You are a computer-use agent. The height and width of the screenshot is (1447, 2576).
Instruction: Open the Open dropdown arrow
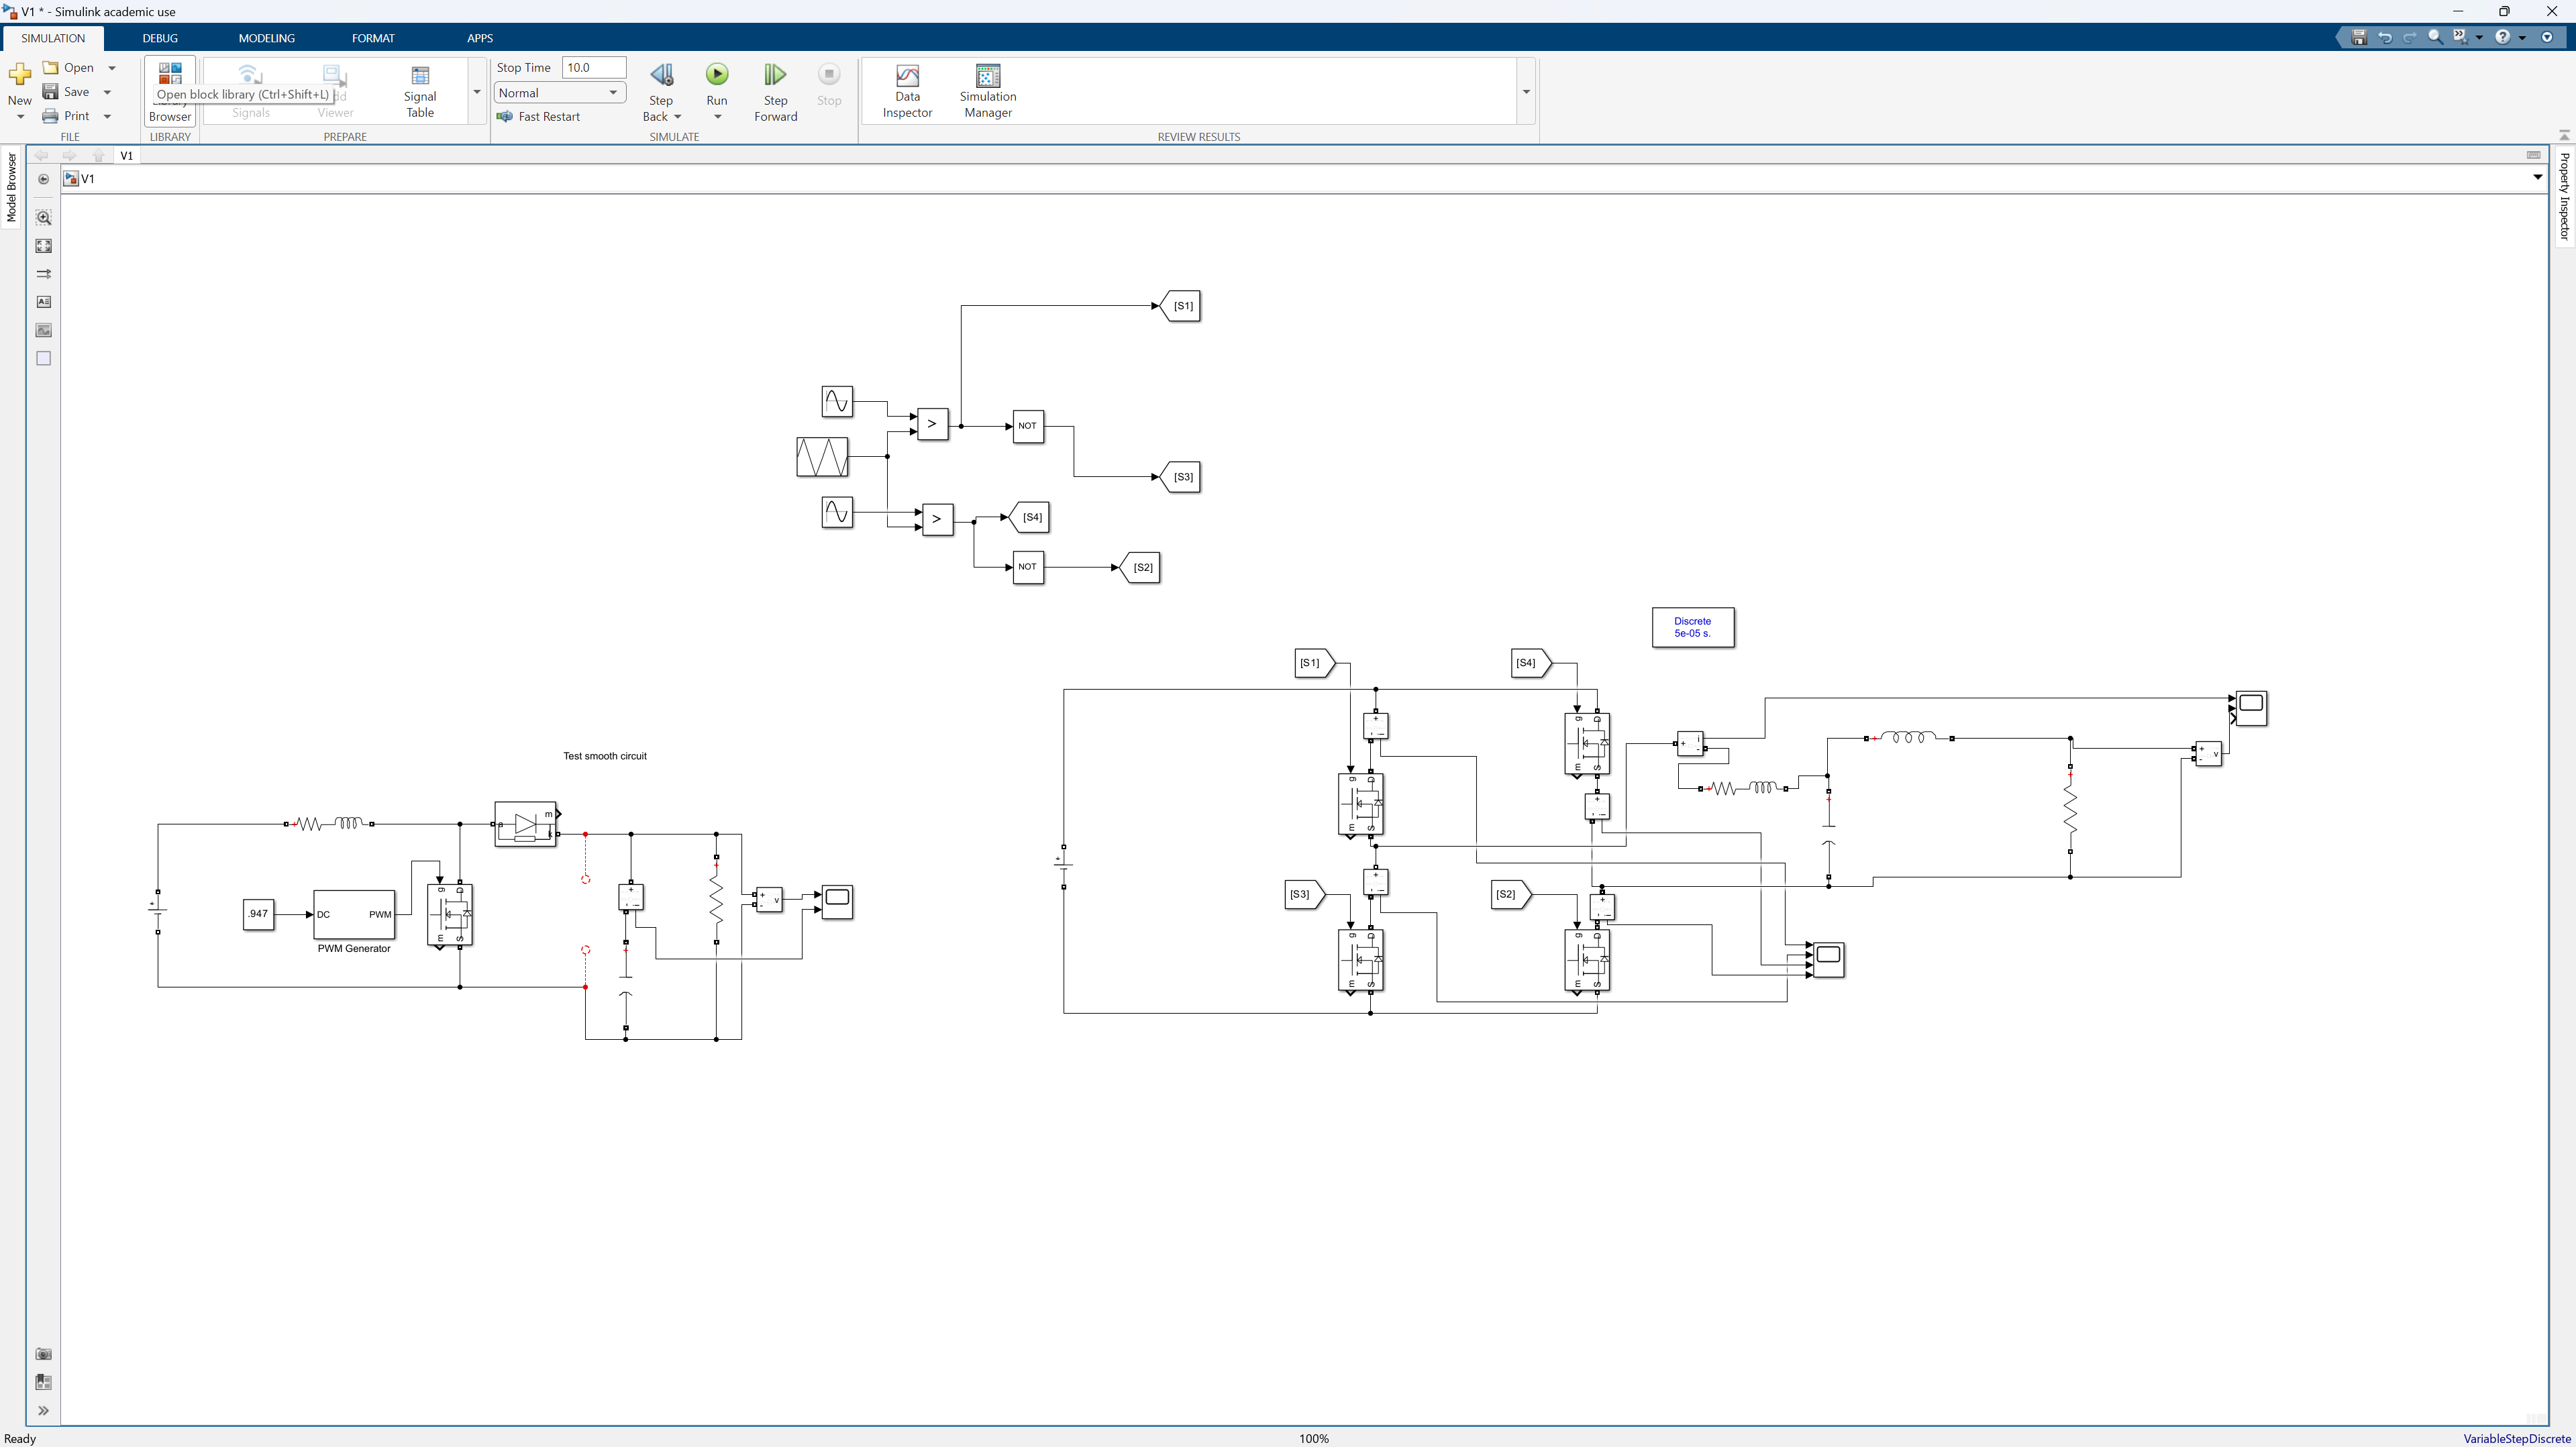click(x=111, y=68)
